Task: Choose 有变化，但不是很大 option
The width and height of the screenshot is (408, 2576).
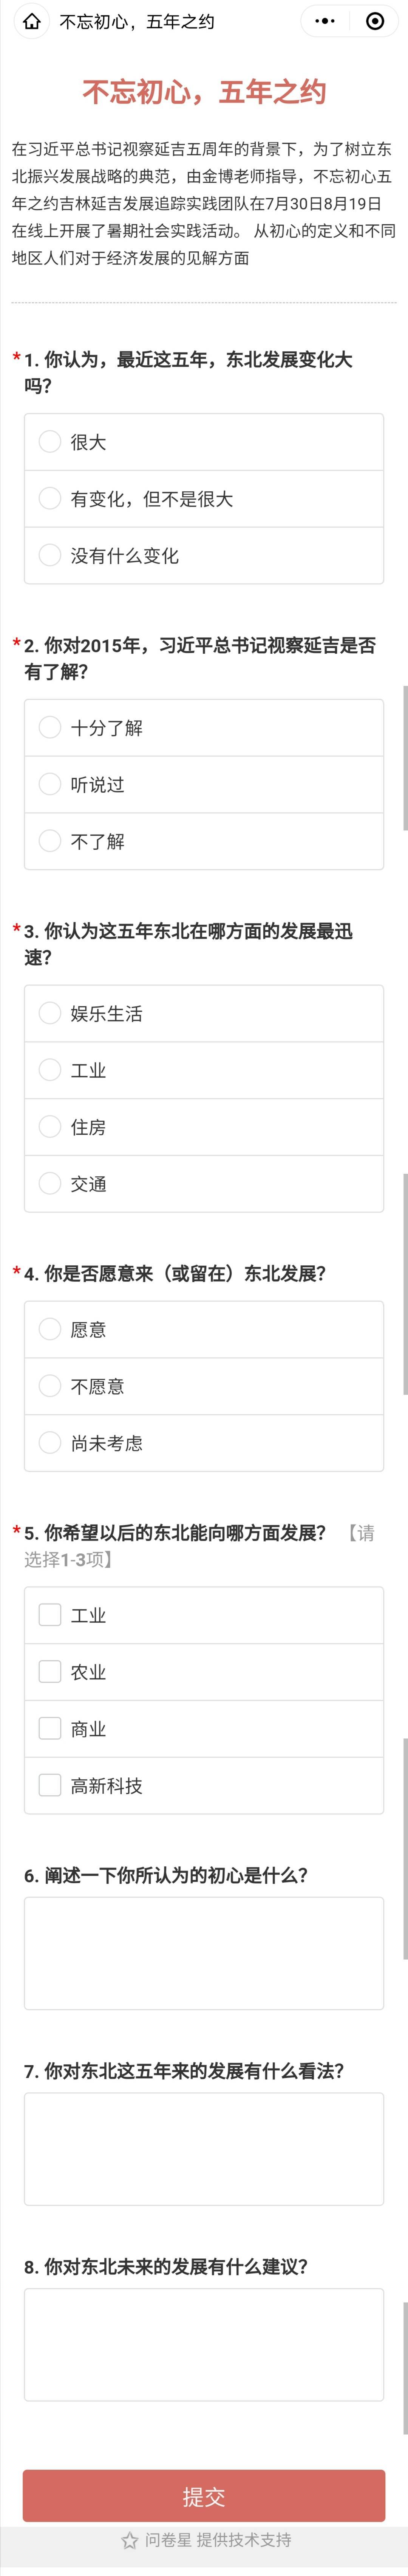Action: click(204, 498)
